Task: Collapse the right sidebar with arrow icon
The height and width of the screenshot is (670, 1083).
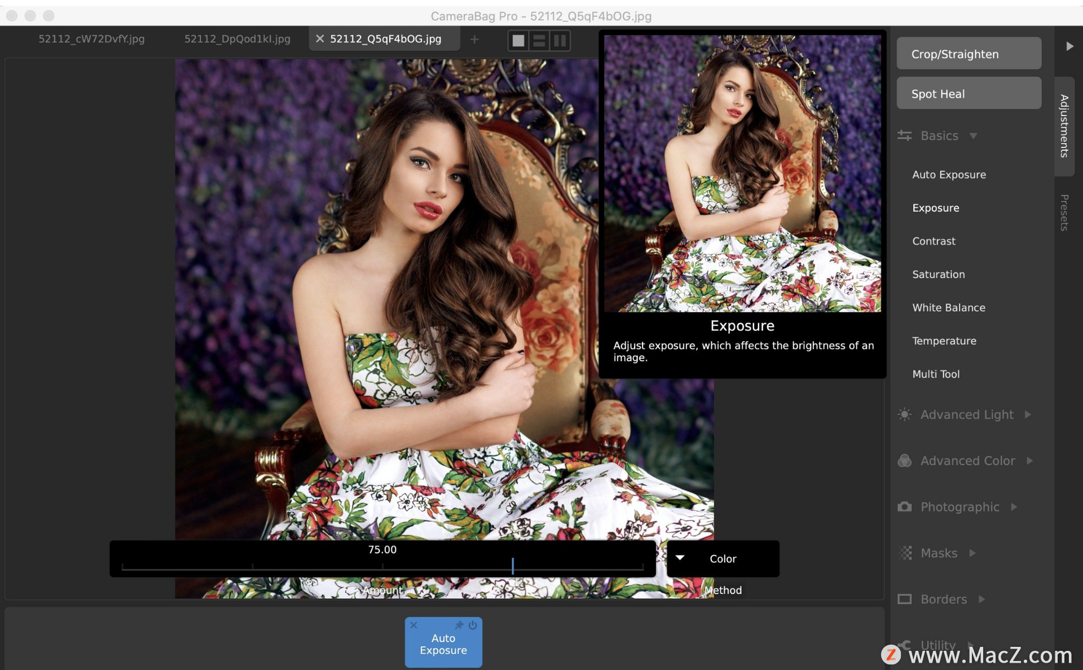Action: click(x=1069, y=46)
